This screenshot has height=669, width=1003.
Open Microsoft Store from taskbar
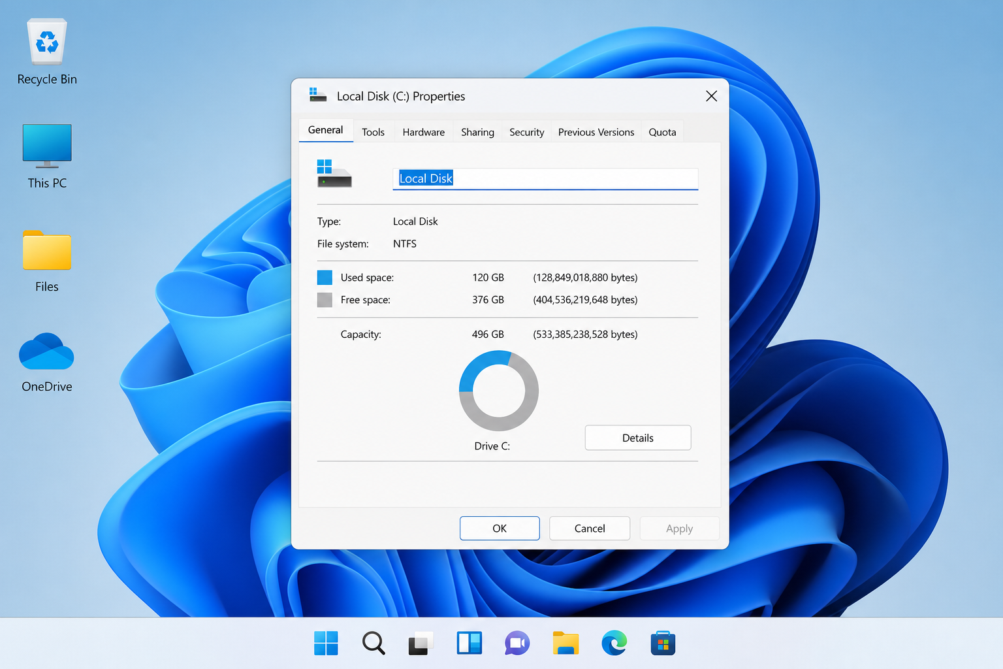pyautogui.click(x=663, y=644)
